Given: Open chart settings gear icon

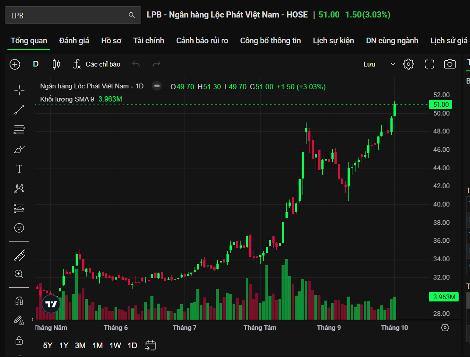Looking at the screenshot, I should point(408,64).
